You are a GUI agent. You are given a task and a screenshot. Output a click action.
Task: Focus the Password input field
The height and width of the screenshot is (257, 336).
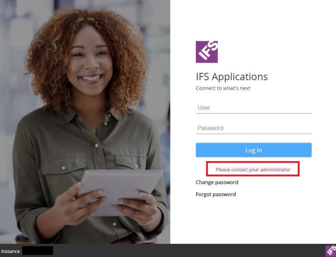coord(254,128)
